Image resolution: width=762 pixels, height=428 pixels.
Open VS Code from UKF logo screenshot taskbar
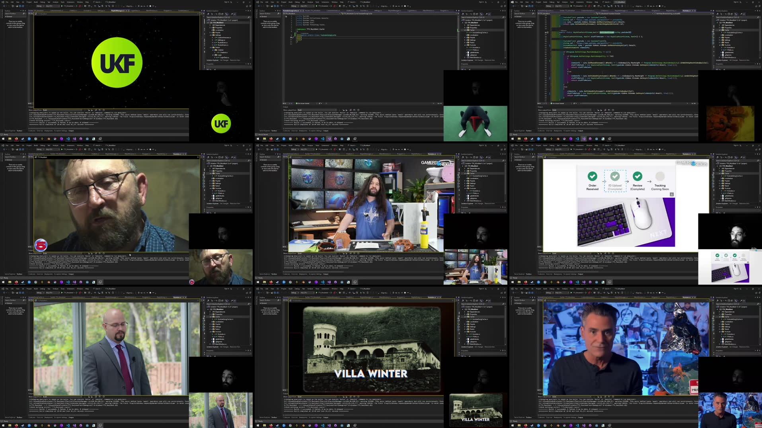pyautogui.click(x=68, y=139)
